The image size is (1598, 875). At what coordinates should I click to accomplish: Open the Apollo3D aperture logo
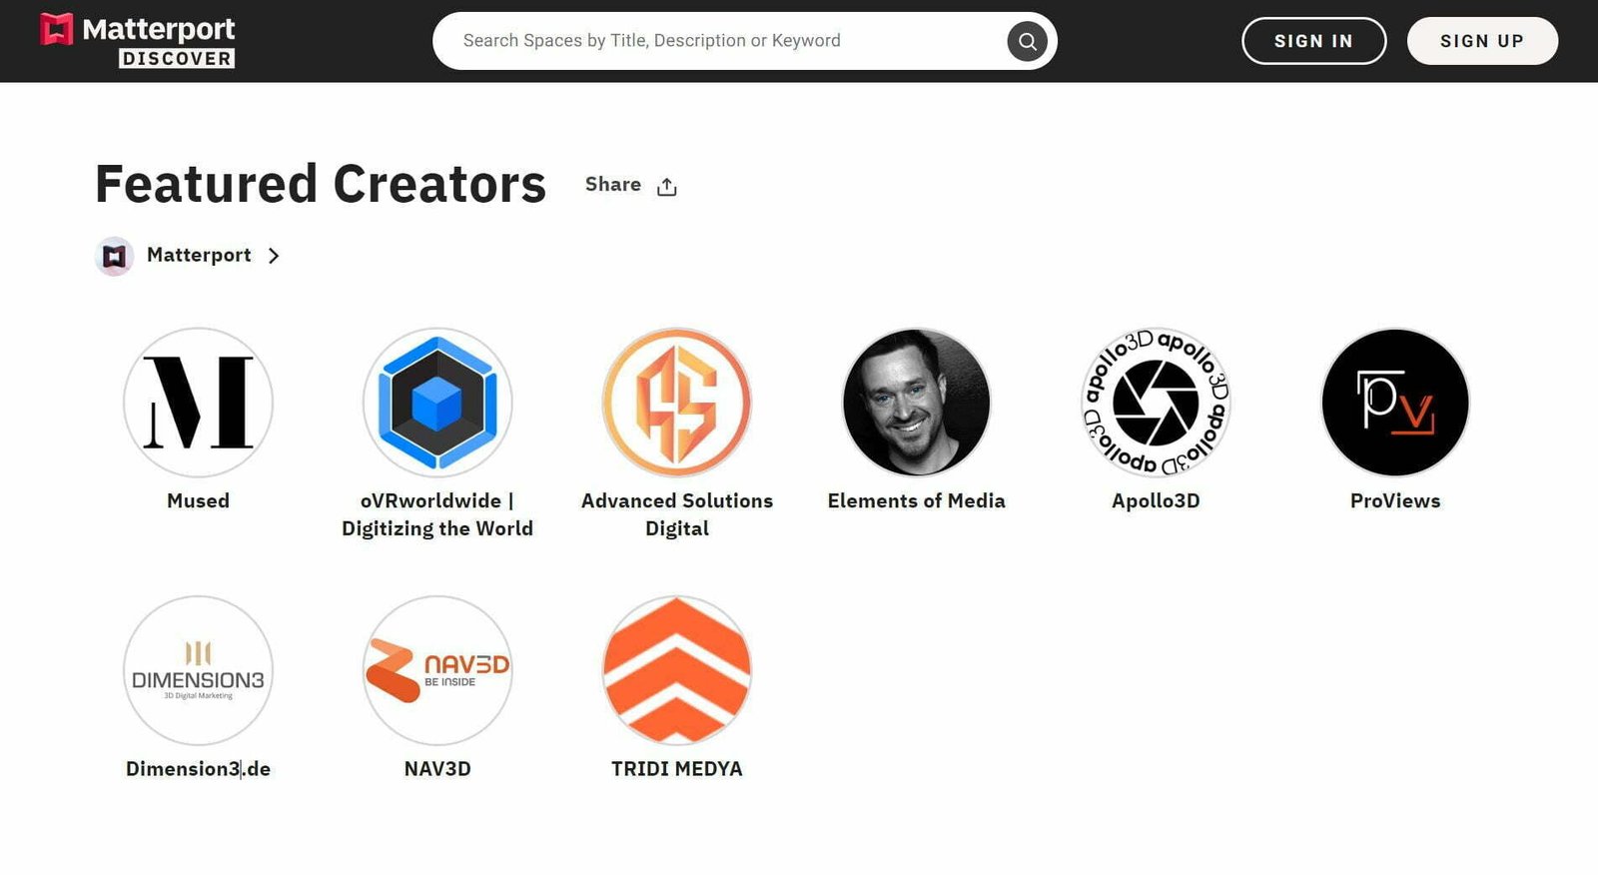pyautogui.click(x=1157, y=403)
